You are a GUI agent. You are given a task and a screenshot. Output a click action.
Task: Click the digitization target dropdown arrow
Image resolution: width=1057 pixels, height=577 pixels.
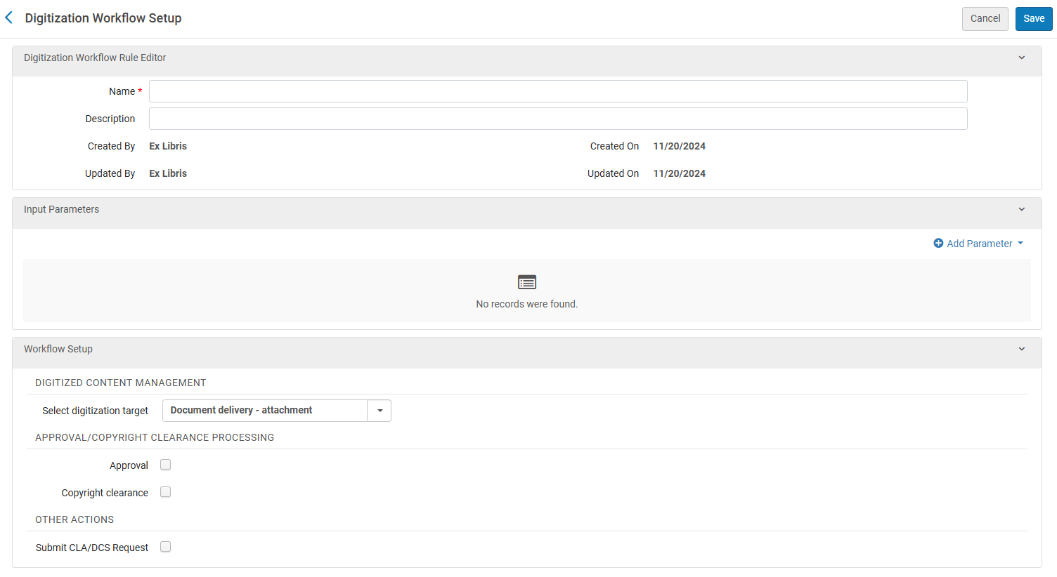click(x=380, y=411)
